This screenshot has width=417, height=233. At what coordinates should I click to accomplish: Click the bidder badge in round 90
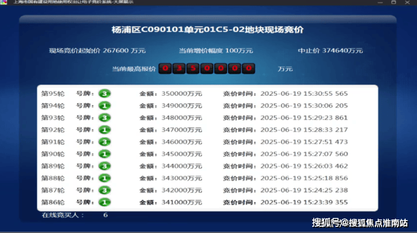104,154
